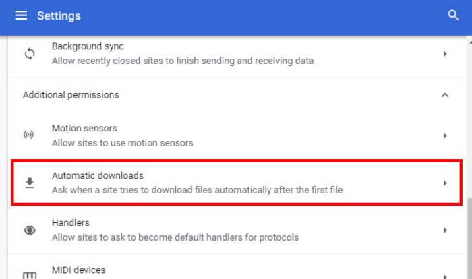Click the Handlers diamond icon
Screen dimensions: 472x279
(x=30, y=230)
